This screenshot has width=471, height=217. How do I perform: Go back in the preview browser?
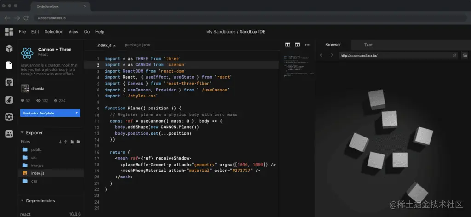click(x=321, y=55)
